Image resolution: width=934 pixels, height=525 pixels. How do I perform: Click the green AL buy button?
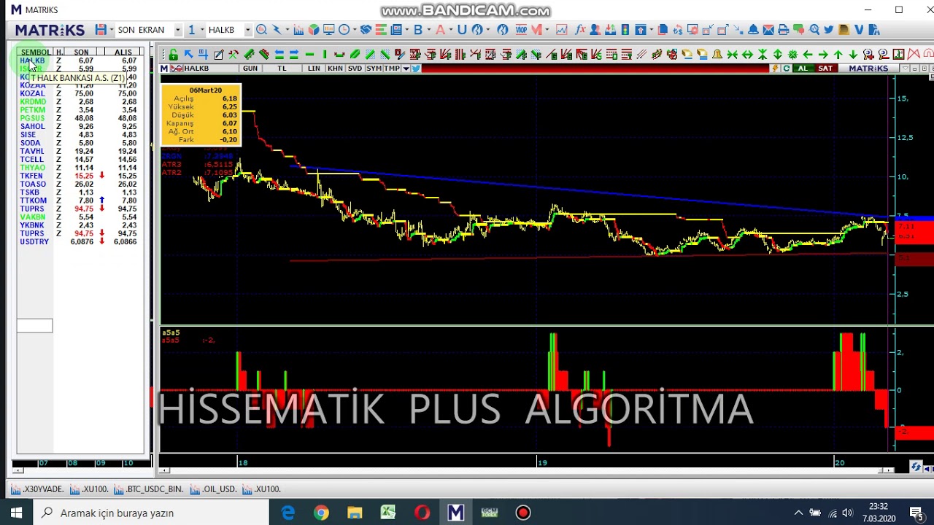[803, 69]
